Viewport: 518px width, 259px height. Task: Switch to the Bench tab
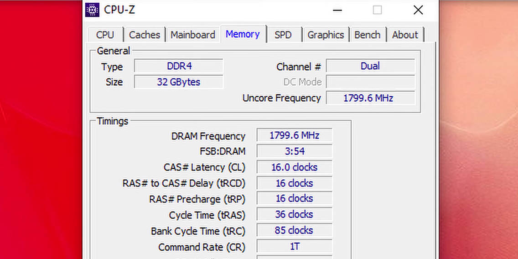point(368,35)
